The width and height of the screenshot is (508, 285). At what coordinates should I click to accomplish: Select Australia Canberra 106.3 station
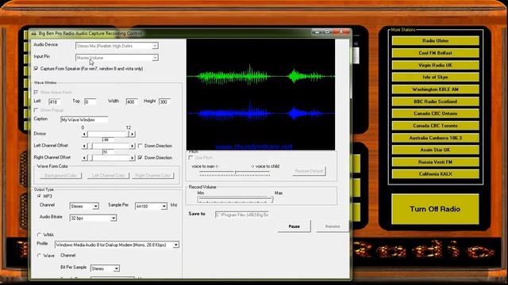pyautogui.click(x=436, y=138)
